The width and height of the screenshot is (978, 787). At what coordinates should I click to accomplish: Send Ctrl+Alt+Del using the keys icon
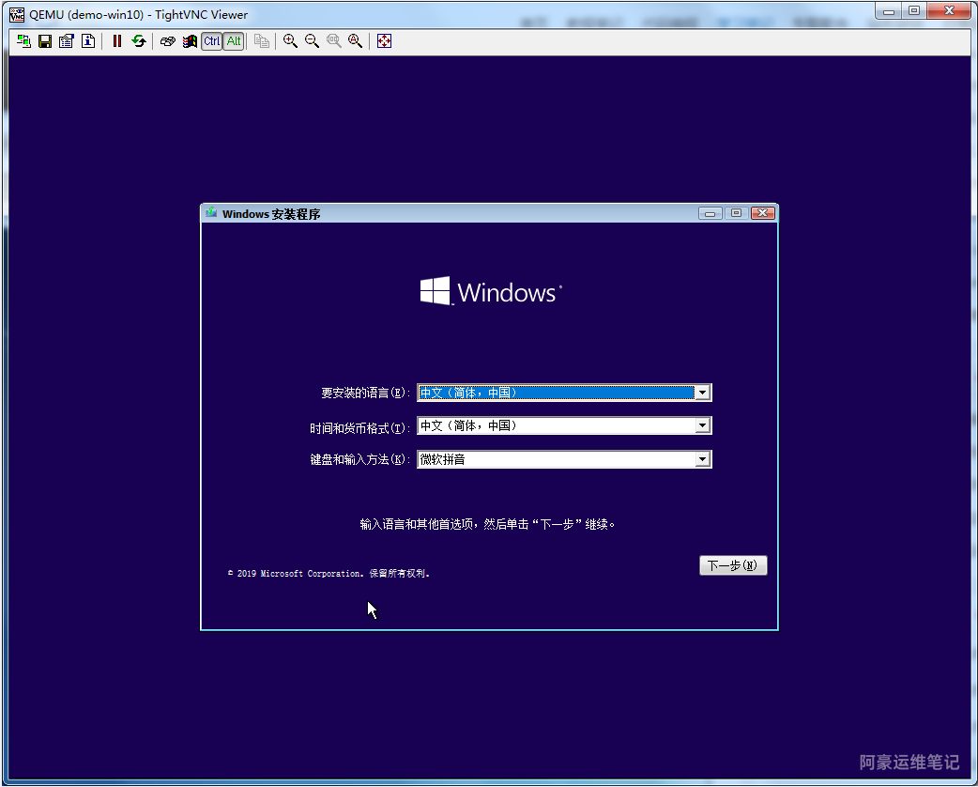pyautogui.click(x=168, y=41)
